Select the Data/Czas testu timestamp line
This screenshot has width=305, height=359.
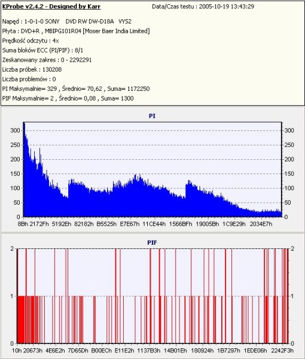pyautogui.click(x=203, y=7)
